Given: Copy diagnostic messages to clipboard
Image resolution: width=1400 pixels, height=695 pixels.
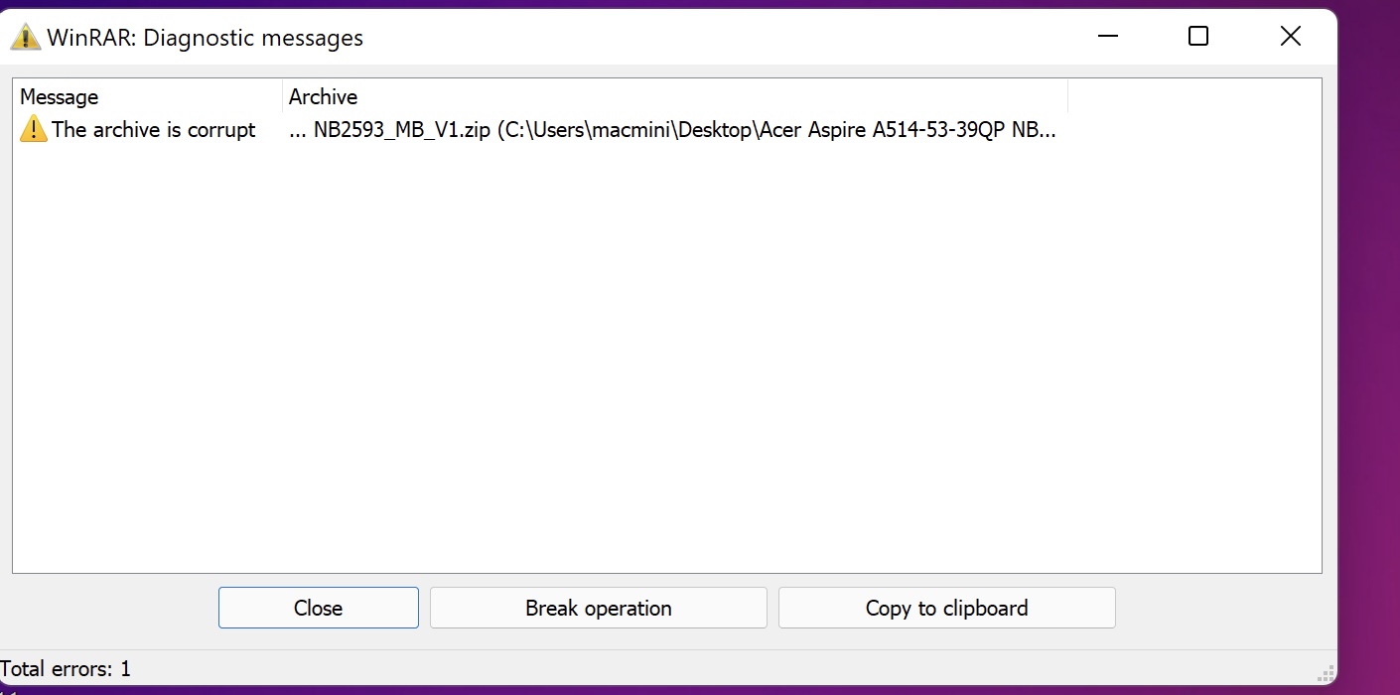Looking at the screenshot, I should point(946,608).
